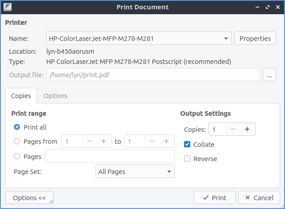Increase the number of copies with plus
The image size is (285, 209).
coord(247,130)
